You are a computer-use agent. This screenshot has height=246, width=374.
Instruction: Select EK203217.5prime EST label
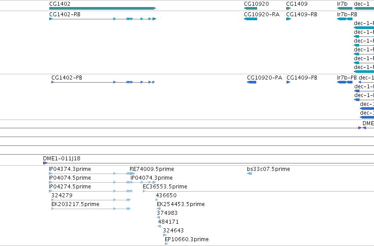(75, 204)
